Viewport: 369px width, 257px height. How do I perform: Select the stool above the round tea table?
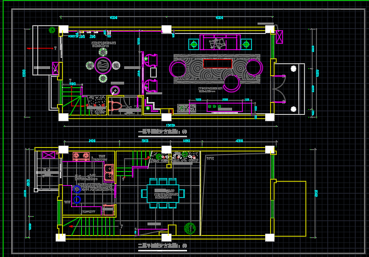pyautogui.click(x=103, y=52)
